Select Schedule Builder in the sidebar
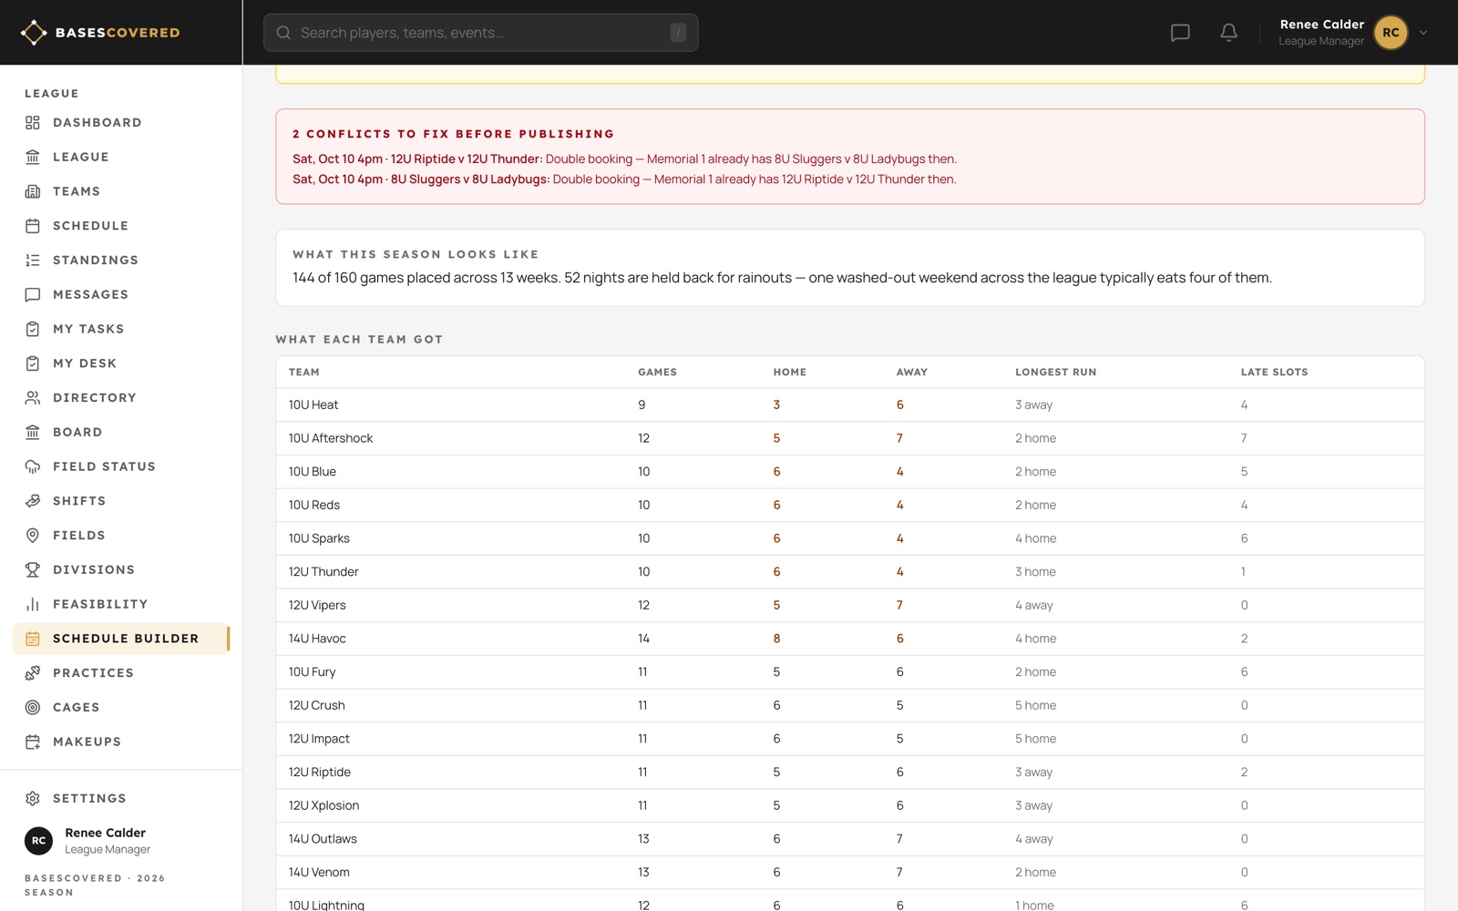The image size is (1458, 911). click(121, 639)
